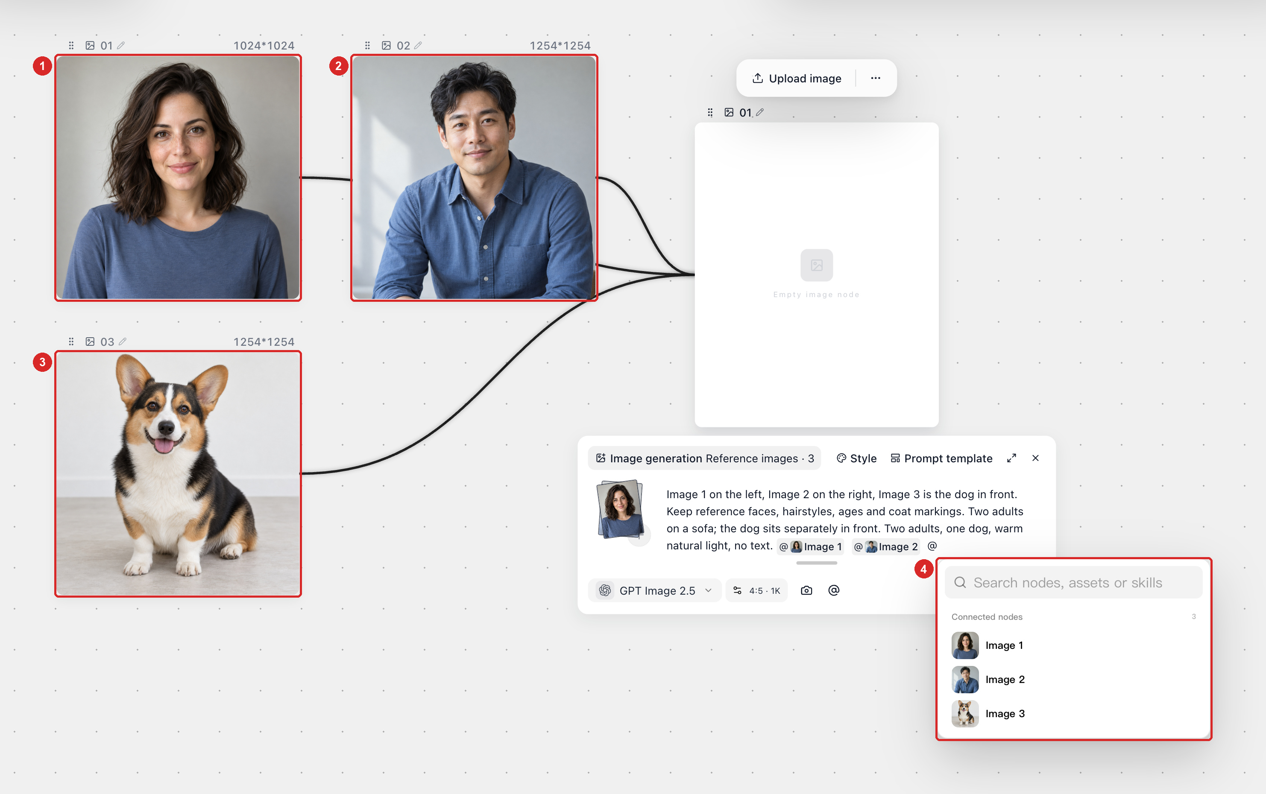Image resolution: width=1266 pixels, height=794 pixels.
Task: Open the Style option
Action: tap(856, 458)
